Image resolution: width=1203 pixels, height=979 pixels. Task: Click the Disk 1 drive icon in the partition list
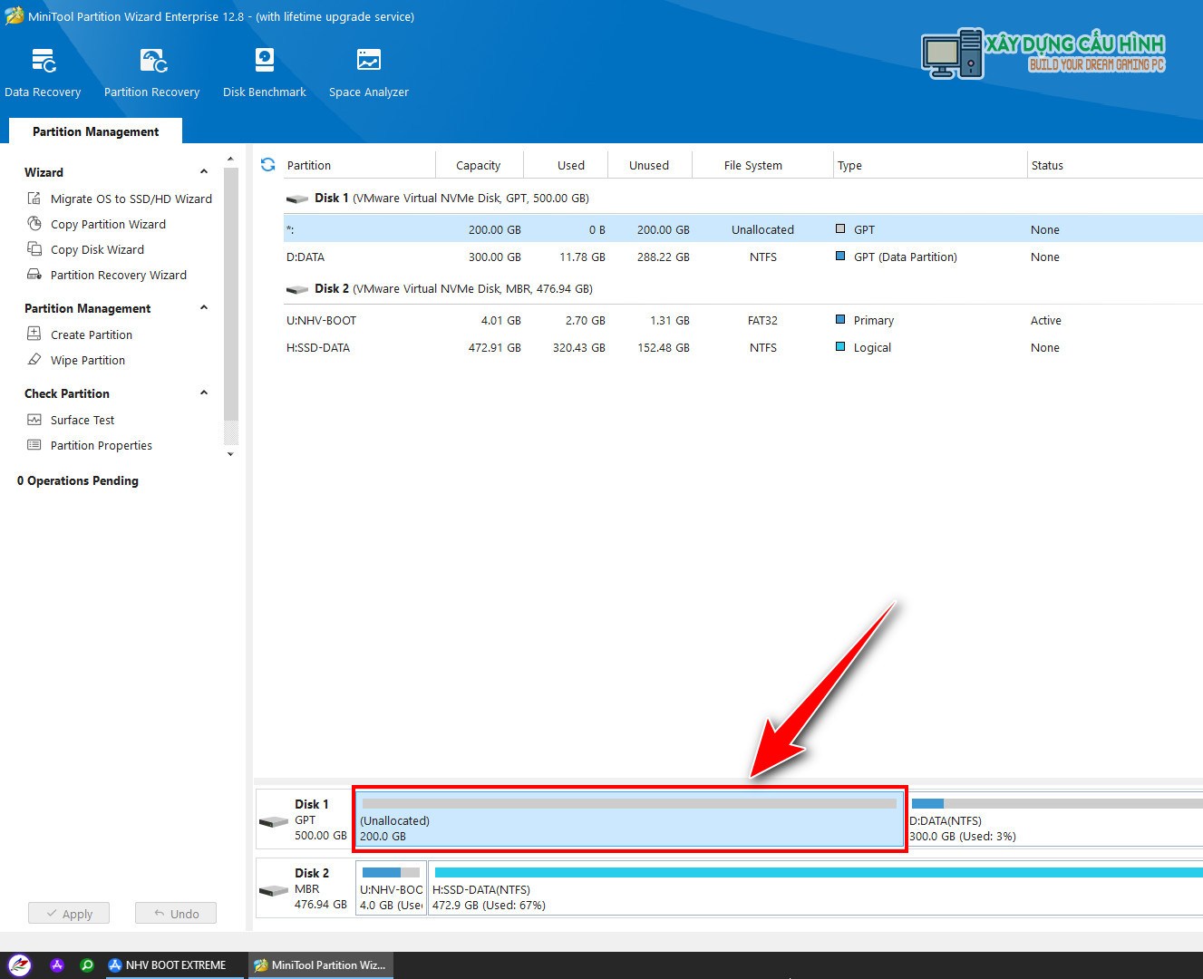297,199
